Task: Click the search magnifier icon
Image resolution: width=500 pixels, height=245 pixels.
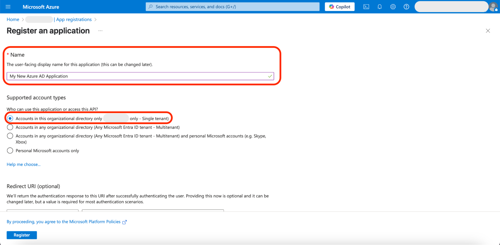Action: coord(151,7)
